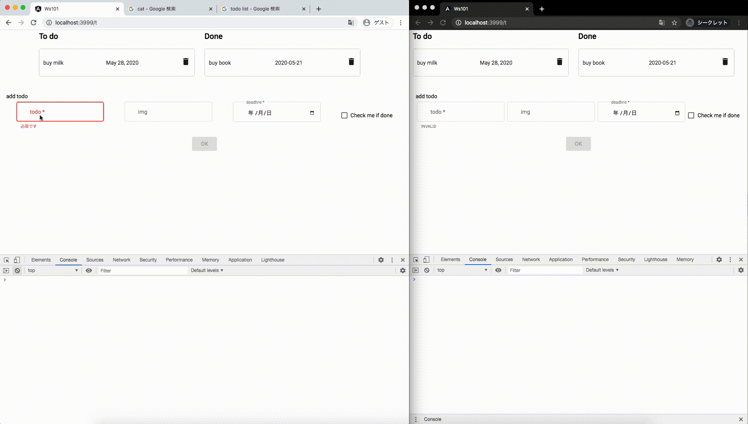Toggle live expression eye in left console
The image size is (748, 424).
tap(89, 270)
